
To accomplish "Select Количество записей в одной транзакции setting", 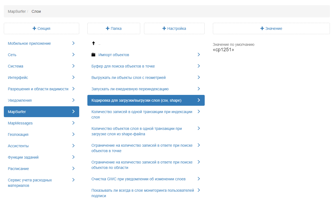I will tap(146, 114).
